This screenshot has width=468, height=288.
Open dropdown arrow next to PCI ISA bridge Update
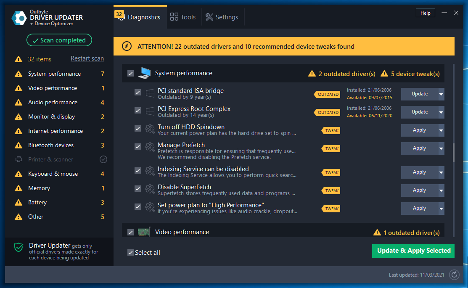point(441,94)
